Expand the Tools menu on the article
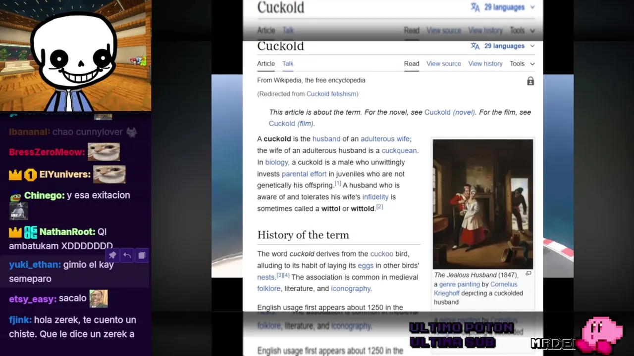 522,63
